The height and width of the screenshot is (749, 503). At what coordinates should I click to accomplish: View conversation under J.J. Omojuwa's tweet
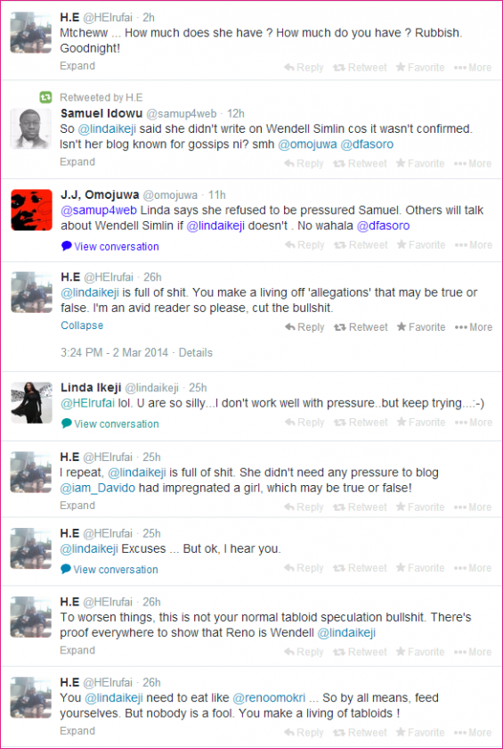(110, 246)
